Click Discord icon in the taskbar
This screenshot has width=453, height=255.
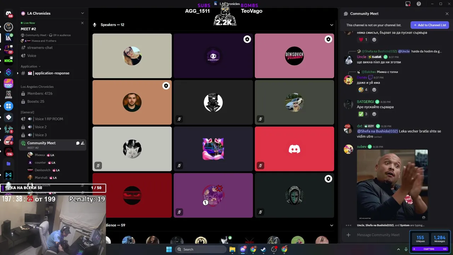243,249
